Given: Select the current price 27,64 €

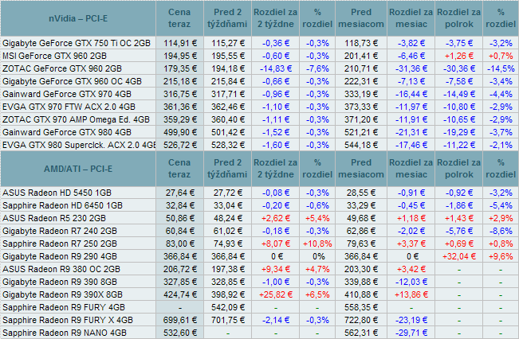Looking at the screenshot, I should (179, 193).
